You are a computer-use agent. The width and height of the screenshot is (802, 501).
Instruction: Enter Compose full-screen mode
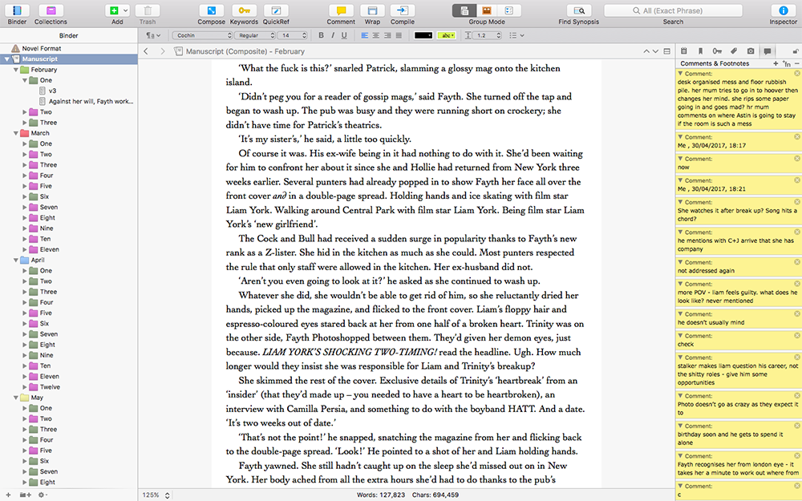(211, 10)
